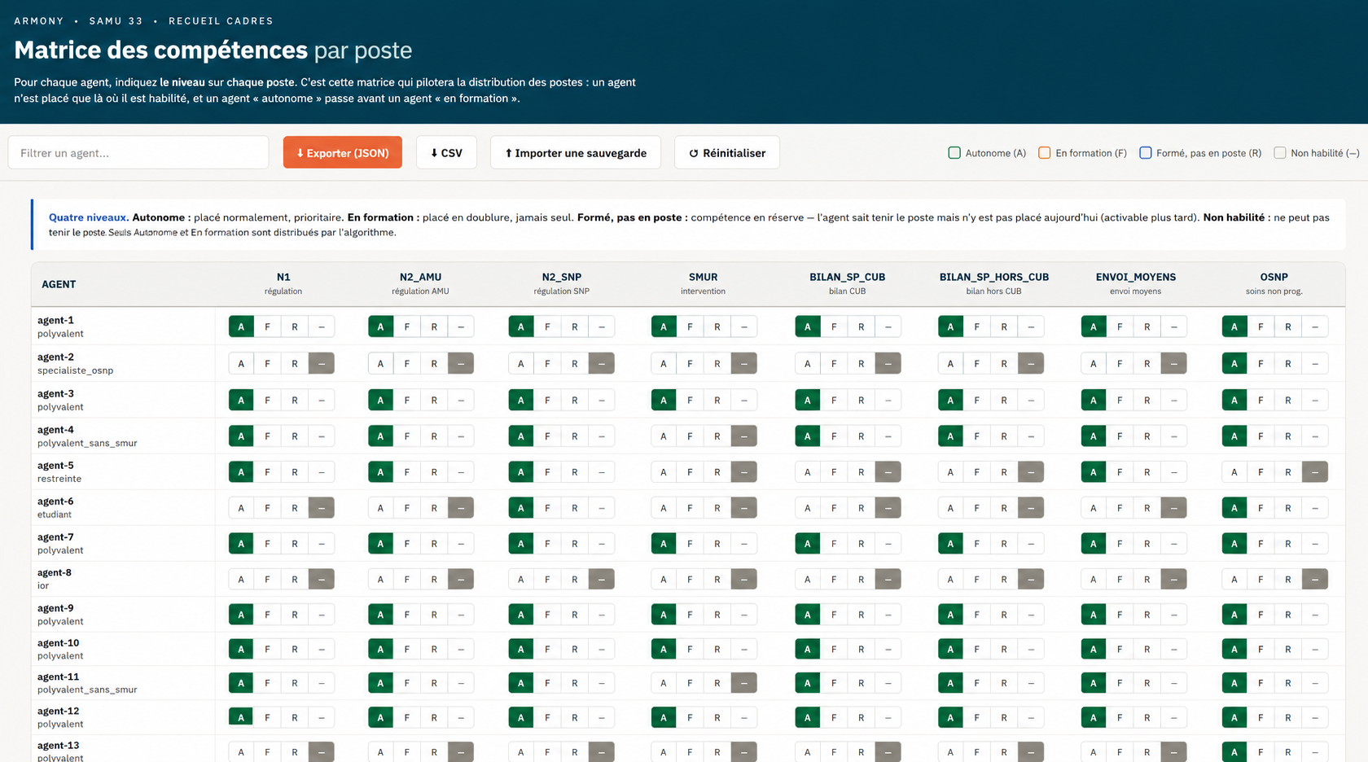Set agent-5 SMUR to F
The height and width of the screenshot is (762, 1368).
pos(691,471)
